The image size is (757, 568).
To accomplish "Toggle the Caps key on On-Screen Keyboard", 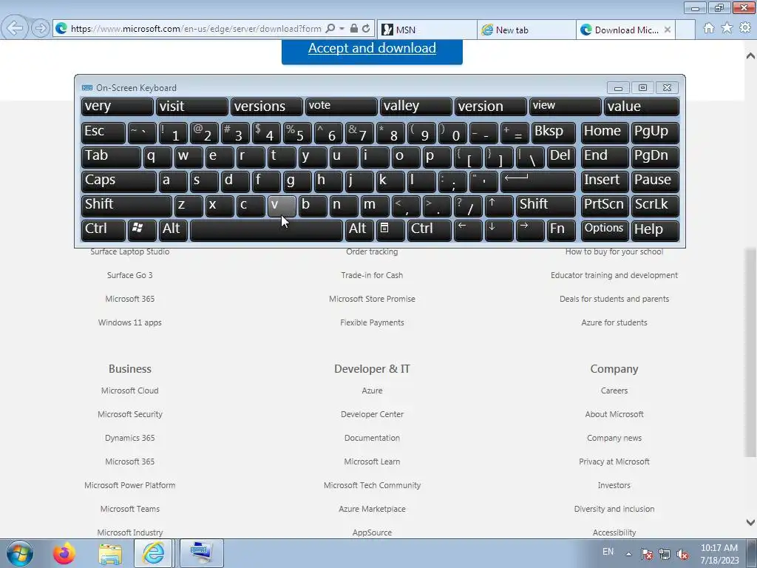I will (119, 180).
